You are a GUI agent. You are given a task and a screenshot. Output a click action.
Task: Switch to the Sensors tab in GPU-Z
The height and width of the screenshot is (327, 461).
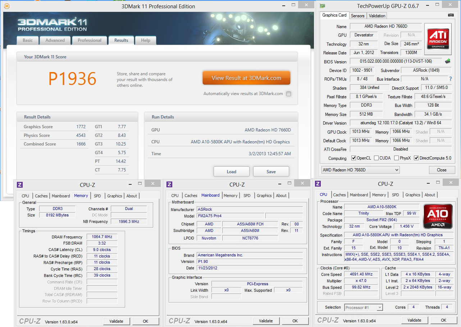click(x=358, y=16)
